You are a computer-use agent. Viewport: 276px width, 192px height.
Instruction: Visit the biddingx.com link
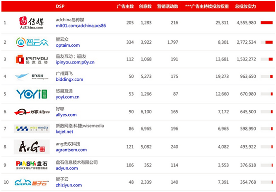pyautogui.click(x=69, y=79)
